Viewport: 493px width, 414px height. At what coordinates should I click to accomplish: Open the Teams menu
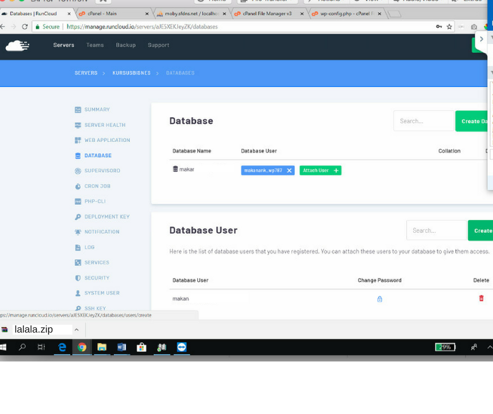pos(95,45)
